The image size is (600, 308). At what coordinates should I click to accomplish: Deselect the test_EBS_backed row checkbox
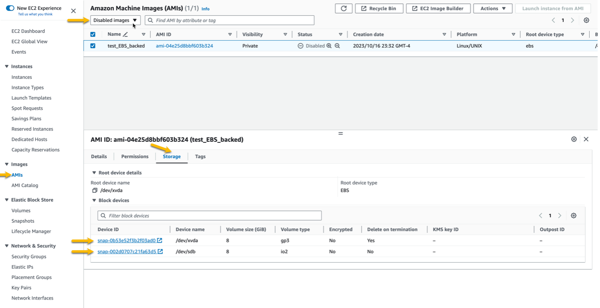[93, 46]
